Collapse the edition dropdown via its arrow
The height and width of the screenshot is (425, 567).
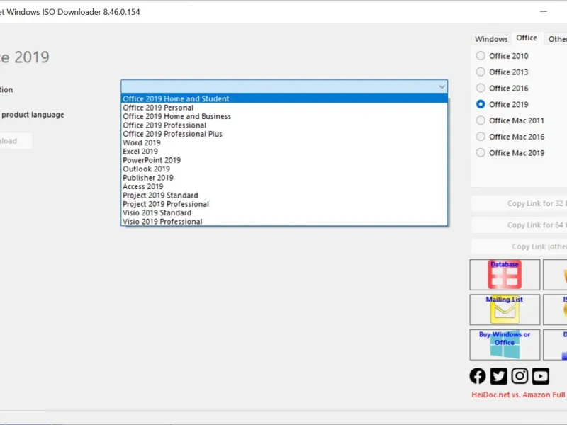[442, 86]
